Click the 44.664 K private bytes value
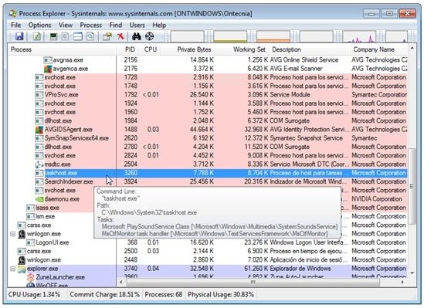Screen dimensions: 424x308 (202, 130)
